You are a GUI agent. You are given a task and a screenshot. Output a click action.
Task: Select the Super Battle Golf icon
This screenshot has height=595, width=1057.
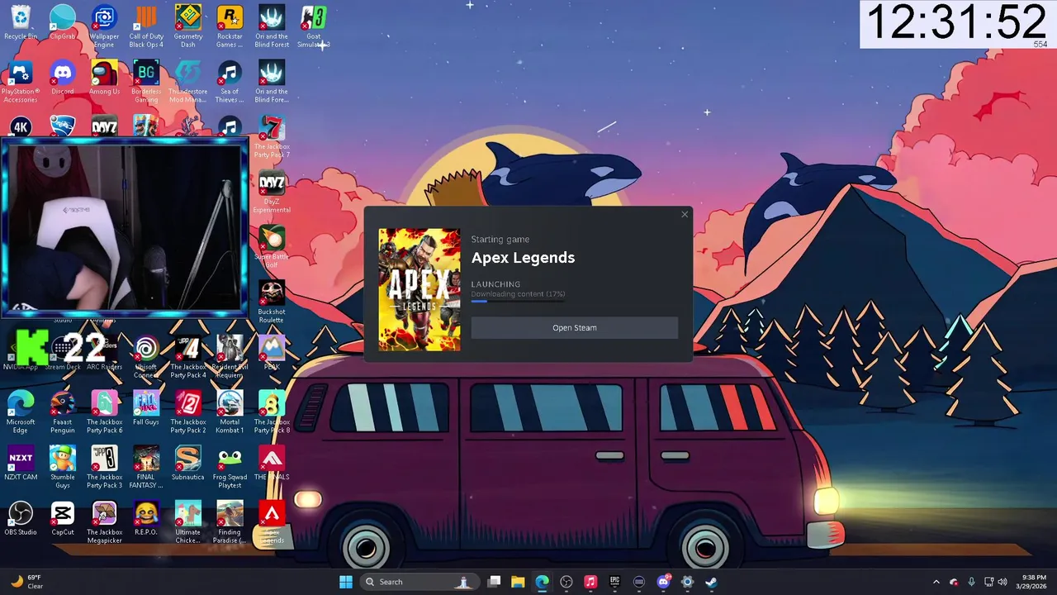(x=272, y=247)
